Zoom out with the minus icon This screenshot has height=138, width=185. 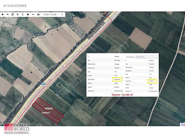coord(8,14)
